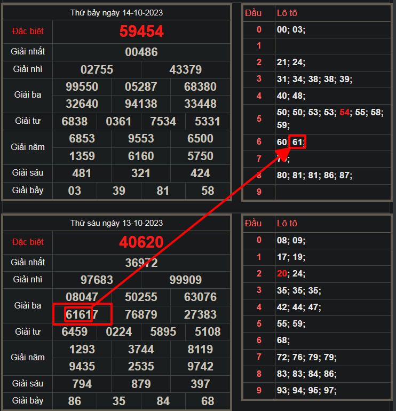Click the red highlighted 20 in lô tô
The width and height of the screenshot is (396, 411).
click(x=282, y=274)
